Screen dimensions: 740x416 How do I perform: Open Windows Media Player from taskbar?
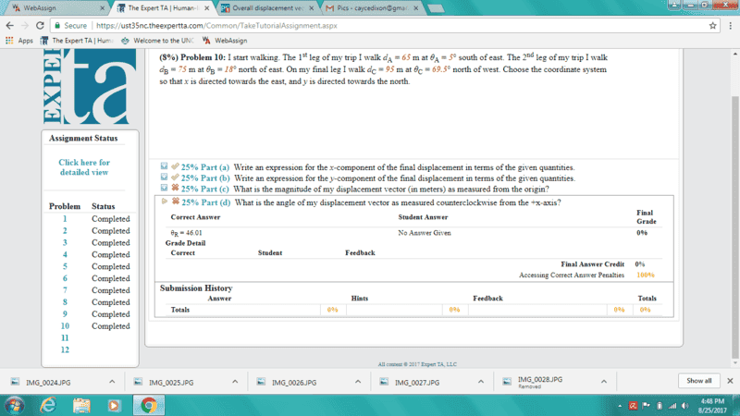coord(115,405)
